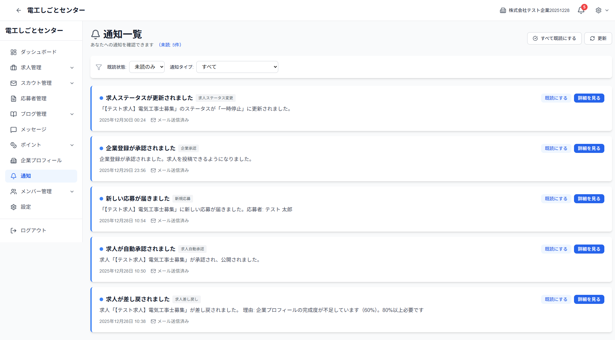The height and width of the screenshot is (340, 615).
Task: Click ログアウト at the sidebar bottom
Action: (33, 230)
